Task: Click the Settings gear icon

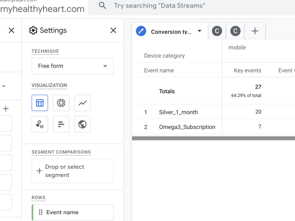Action: [33, 30]
